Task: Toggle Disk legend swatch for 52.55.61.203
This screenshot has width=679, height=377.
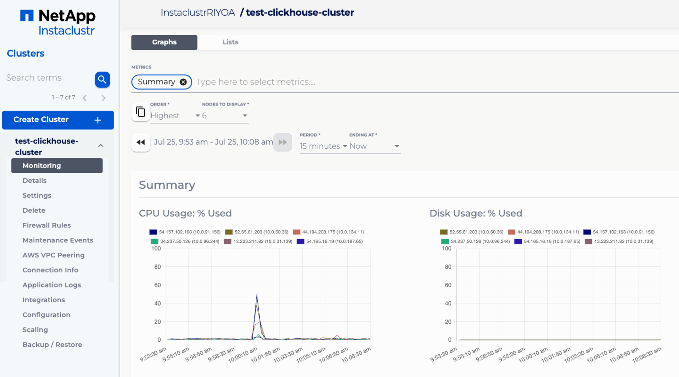Action: pos(444,232)
